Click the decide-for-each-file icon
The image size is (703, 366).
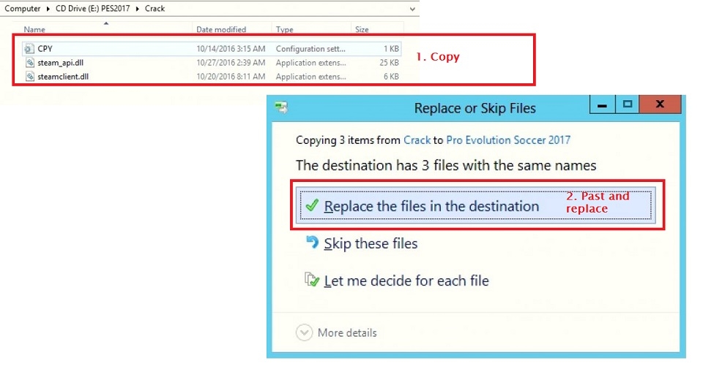coord(312,280)
